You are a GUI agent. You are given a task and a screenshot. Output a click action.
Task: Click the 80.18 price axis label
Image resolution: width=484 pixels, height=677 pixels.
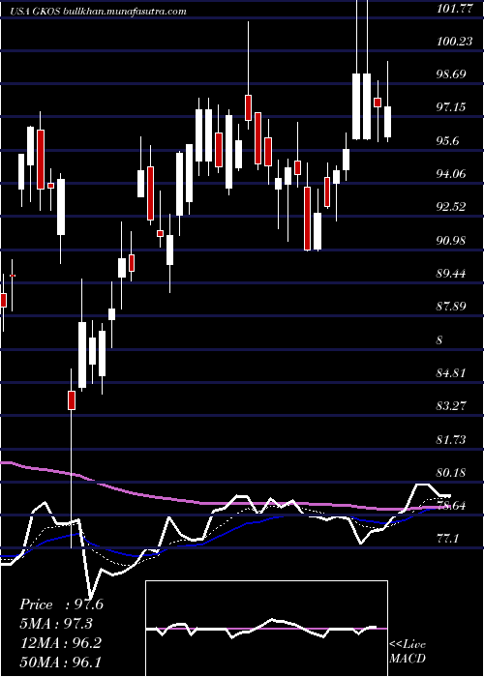click(x=451, y=472)
